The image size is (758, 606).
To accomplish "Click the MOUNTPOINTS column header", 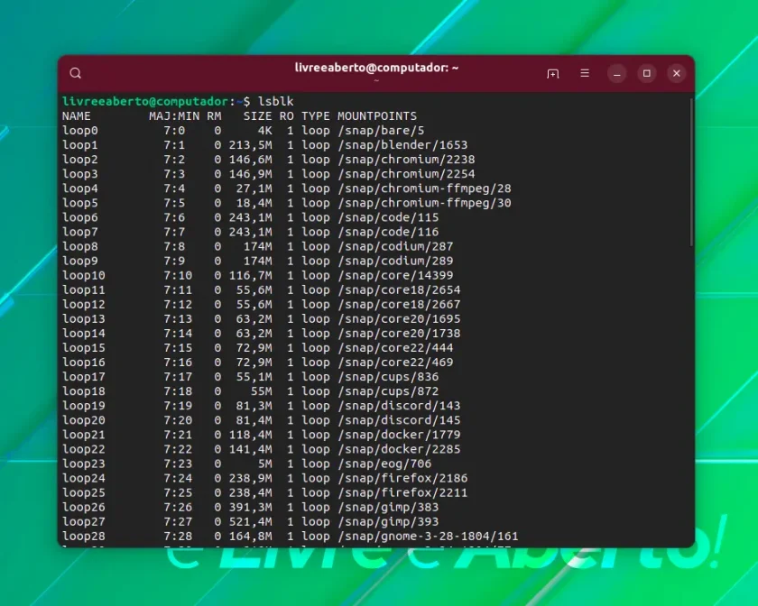I will click(377, 116).
